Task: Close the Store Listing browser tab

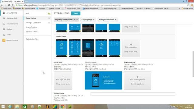Action: click(x=22, y=2)
